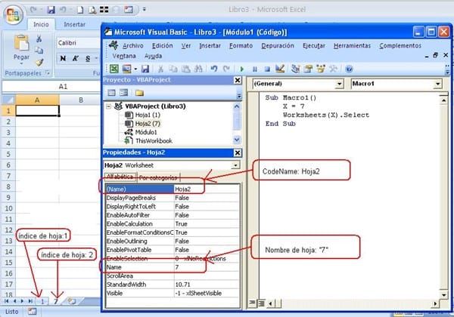
Task: Switch to the Inicio ribbon tab in Excel
Action: [x=41, y=25]
